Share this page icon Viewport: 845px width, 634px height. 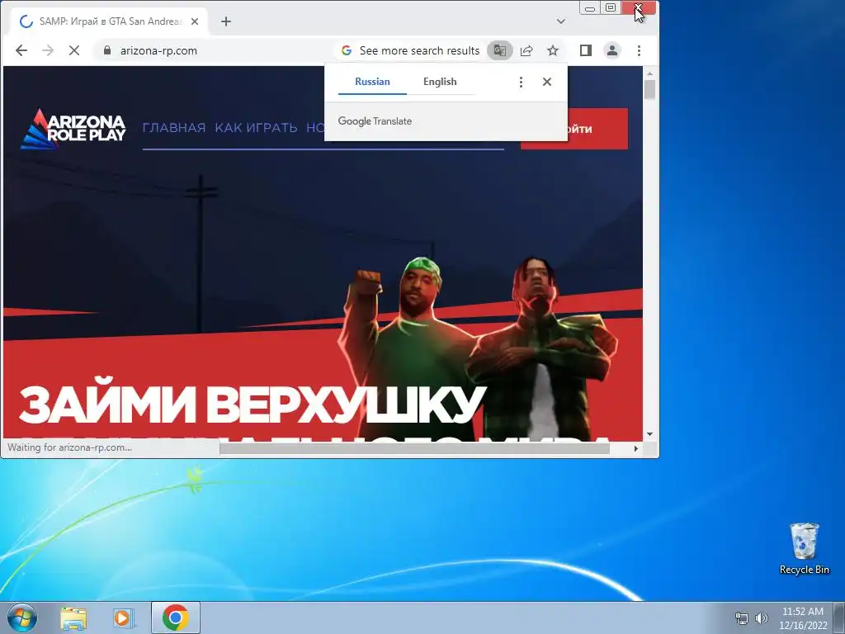pyautogui.click(x=526, y=50)
